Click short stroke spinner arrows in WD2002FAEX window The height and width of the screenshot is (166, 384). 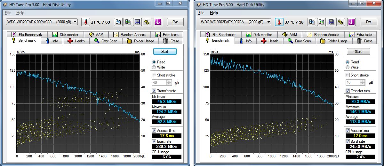pyautogui.click(x=363, y=83)
